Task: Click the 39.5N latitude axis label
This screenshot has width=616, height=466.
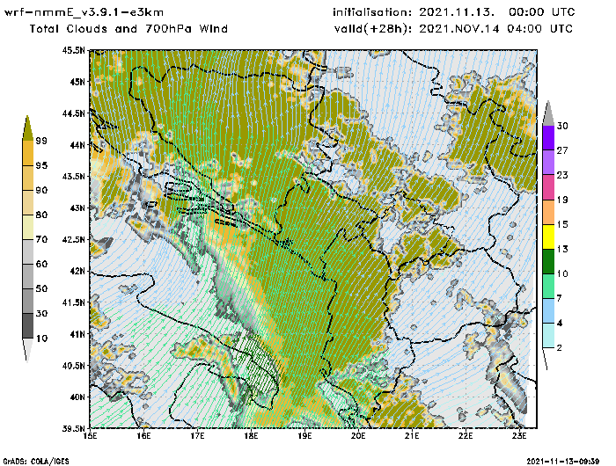Action: point(73,428)
